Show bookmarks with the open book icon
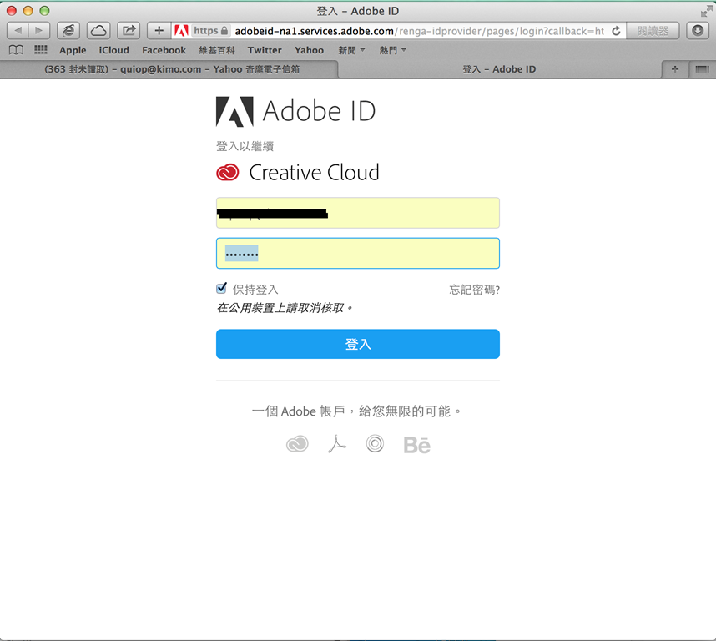 [17, 50]
